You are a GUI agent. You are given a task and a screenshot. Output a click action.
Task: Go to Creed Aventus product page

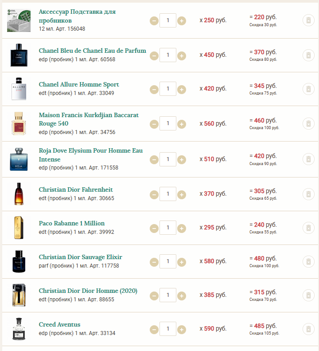coord(59,324)
